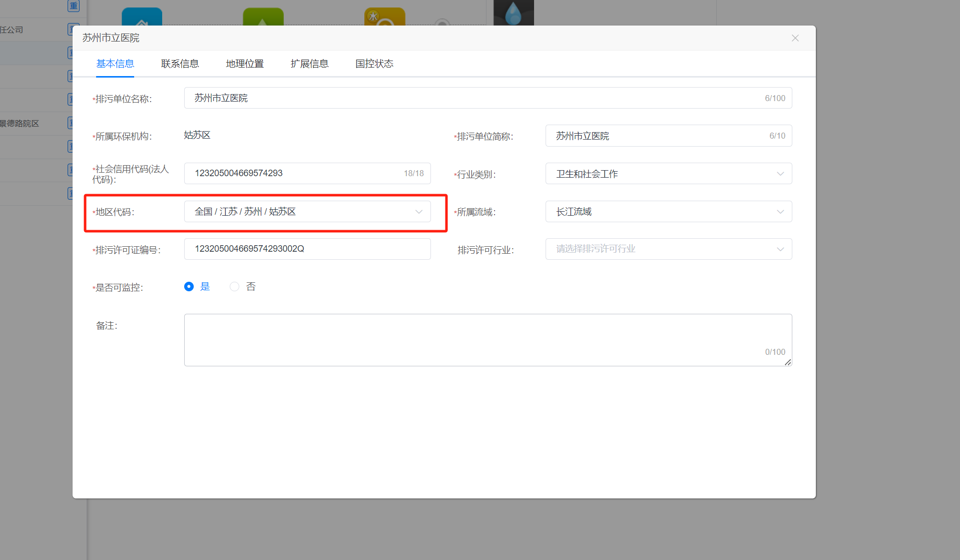The width and height of the screenshot is (960, 560).
Task: Open the 行业类别 dropdown
Action: 669,174
